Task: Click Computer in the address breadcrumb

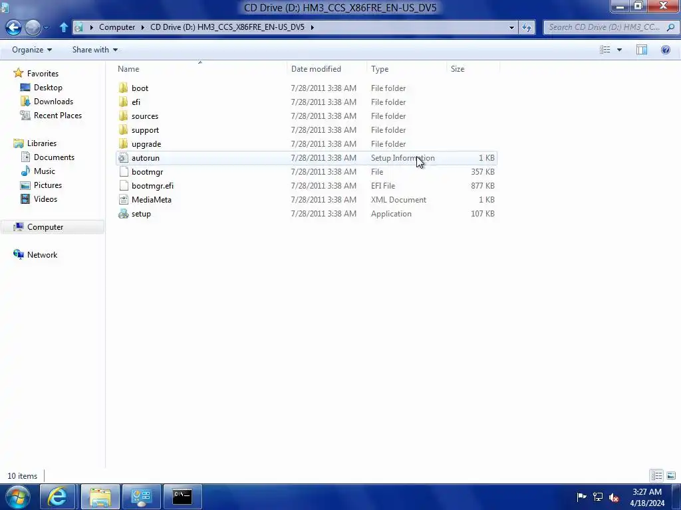Action: 117,27
